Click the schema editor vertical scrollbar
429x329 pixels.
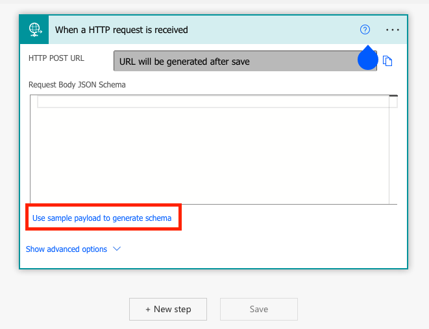click(x=393, y=150)
